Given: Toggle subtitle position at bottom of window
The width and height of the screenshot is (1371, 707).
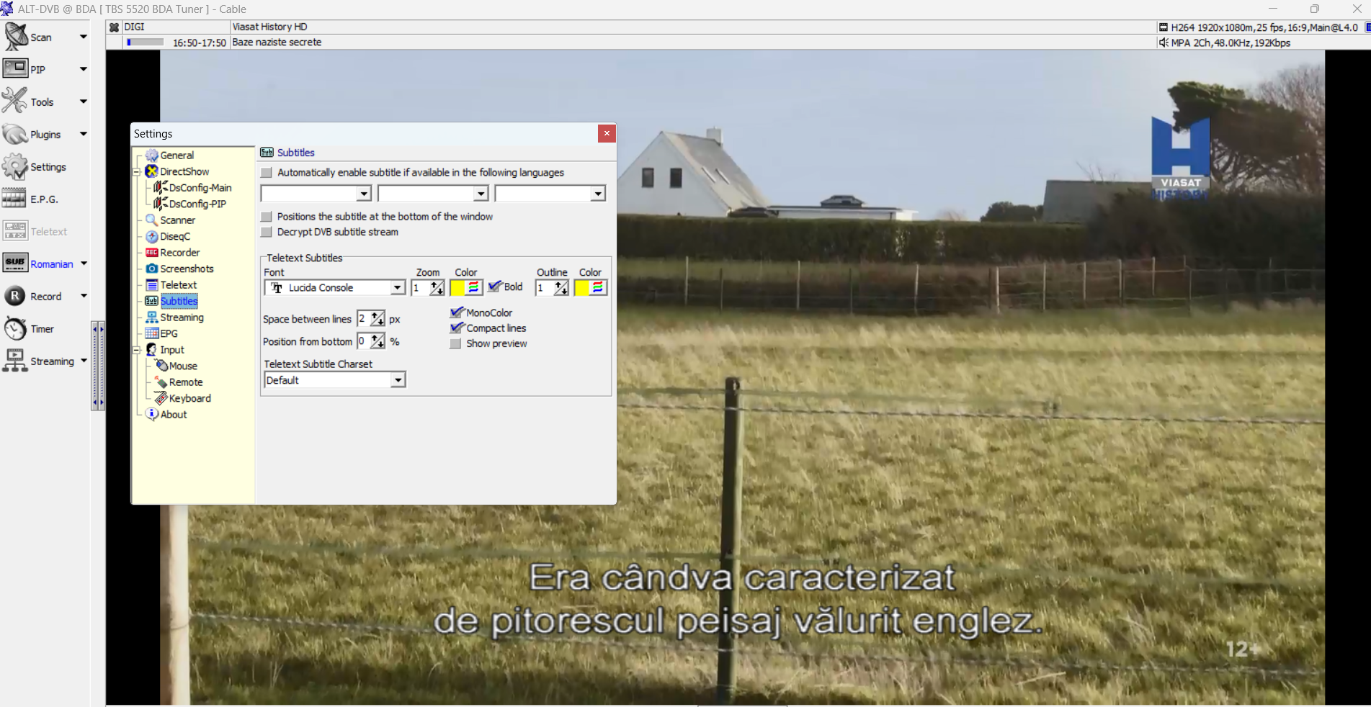Looking at the screenshot, I should coord(267,217).
